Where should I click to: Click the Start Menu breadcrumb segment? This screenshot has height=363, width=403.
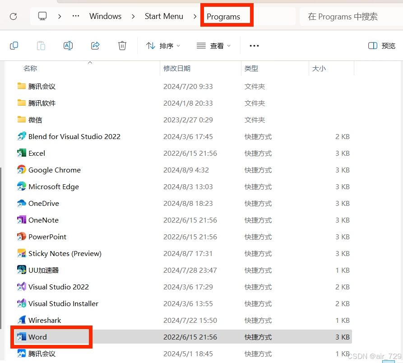[164, 16]
